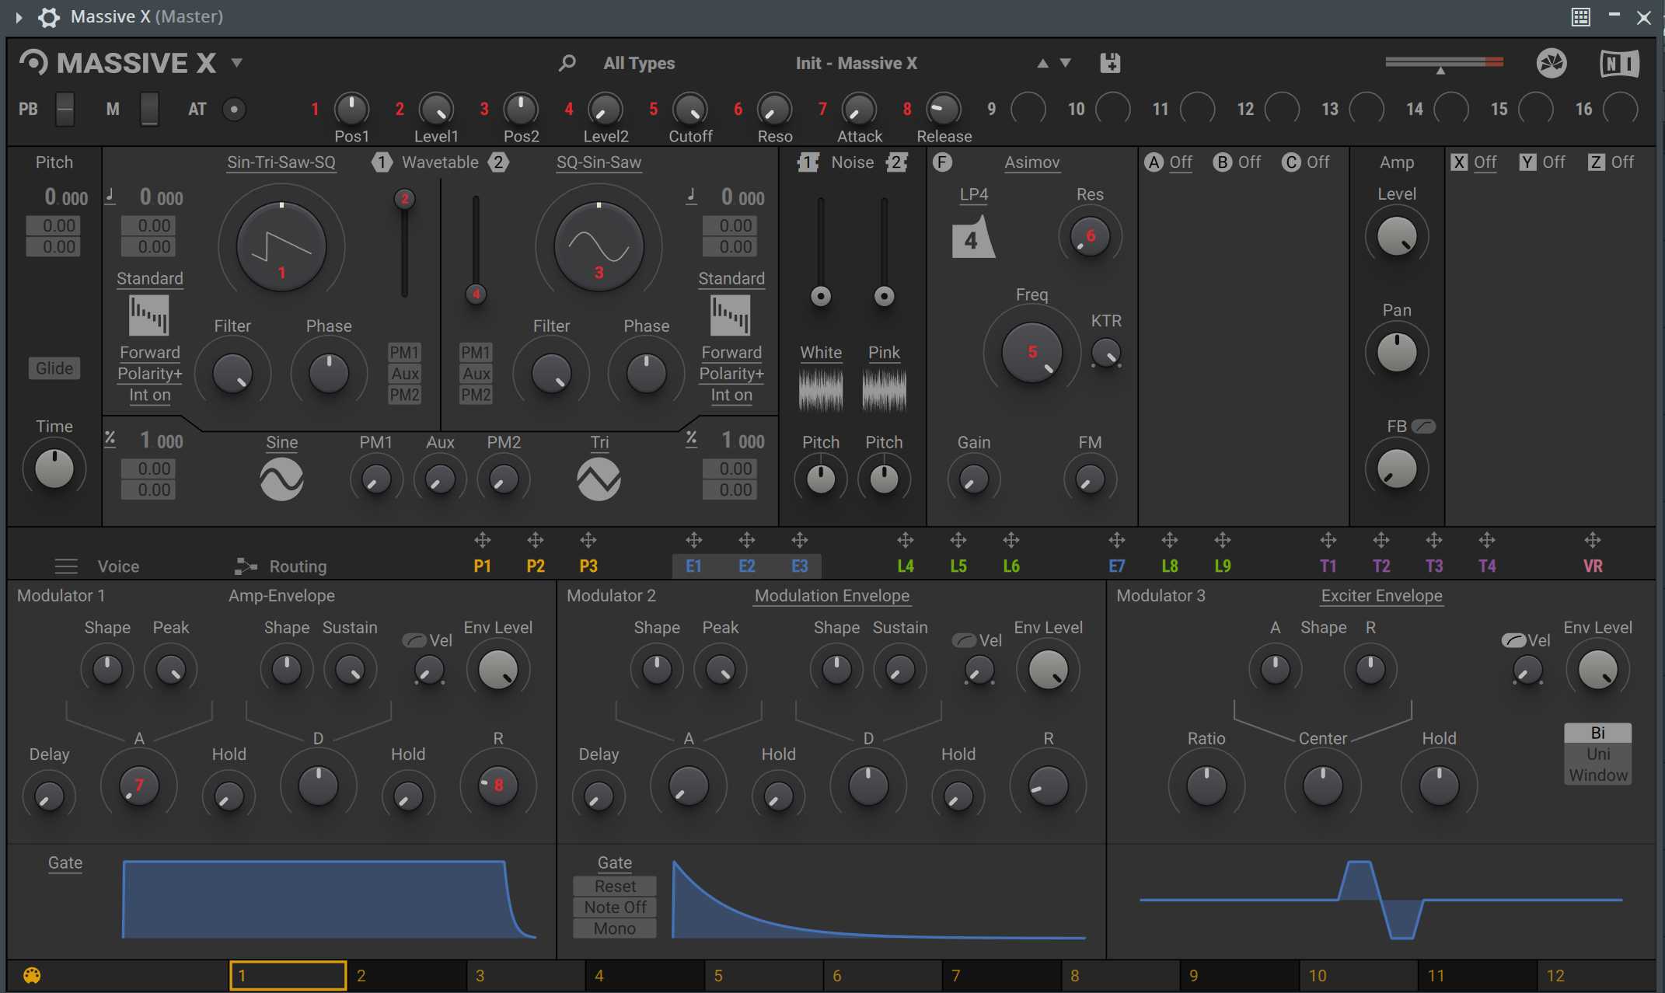Select the L5 LFO tab
Image resolution: width=1665 pixels, height=993 pixels.
(x=958, y=566)
